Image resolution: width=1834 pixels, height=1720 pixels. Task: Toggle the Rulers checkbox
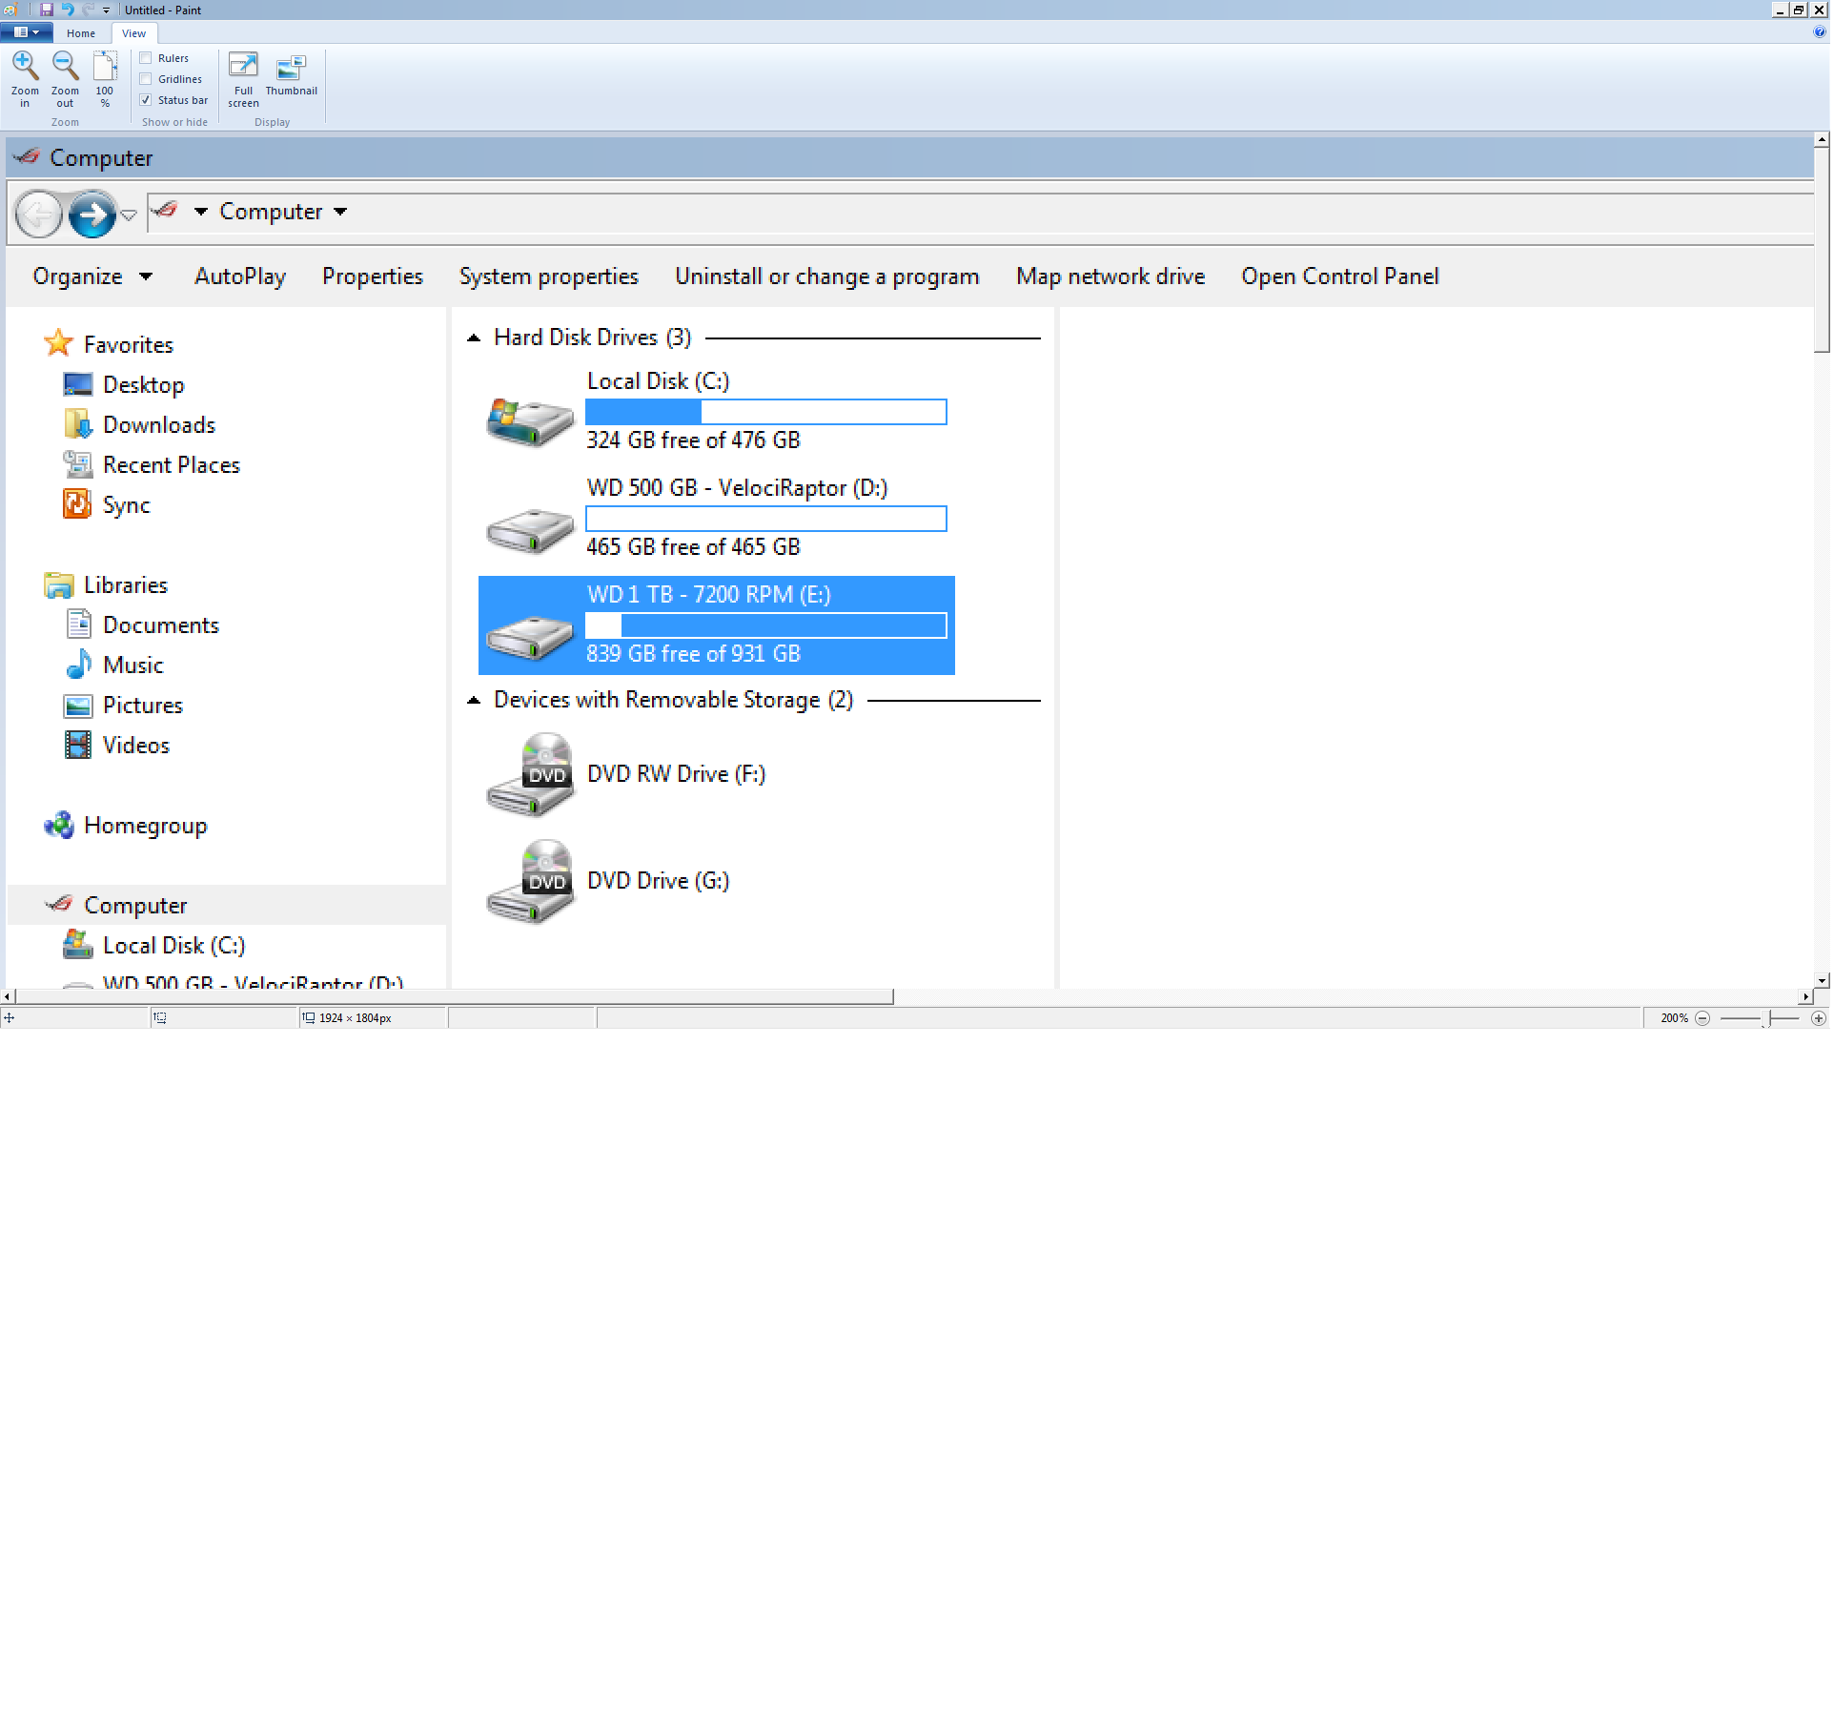(x=146, y=56)
